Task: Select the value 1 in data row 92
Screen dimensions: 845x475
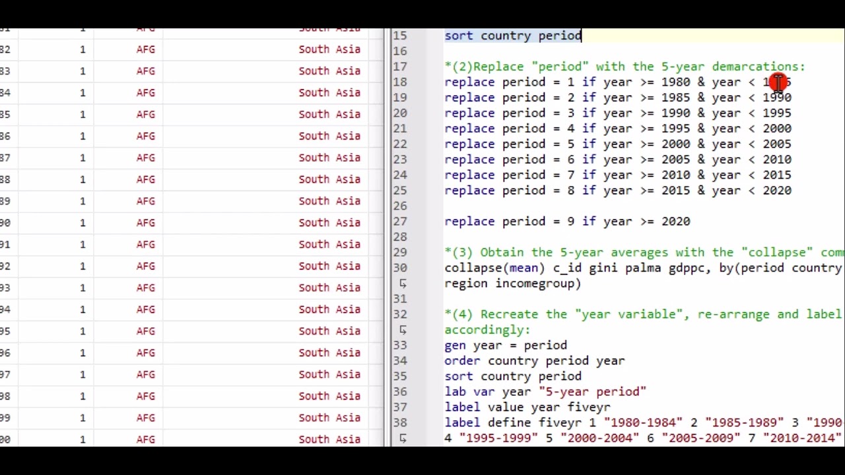Action: (83, 267)
